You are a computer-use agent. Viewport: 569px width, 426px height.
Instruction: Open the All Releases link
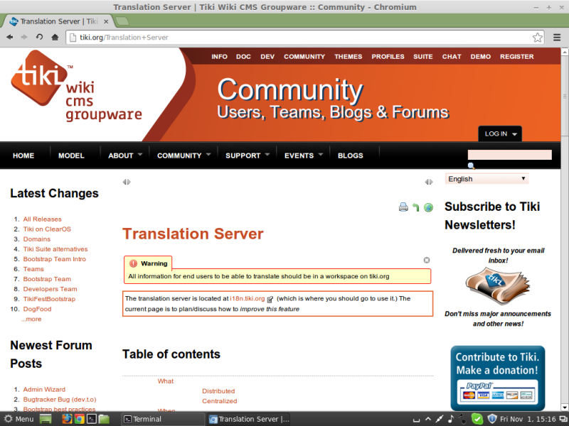click(x=43, y=219)
